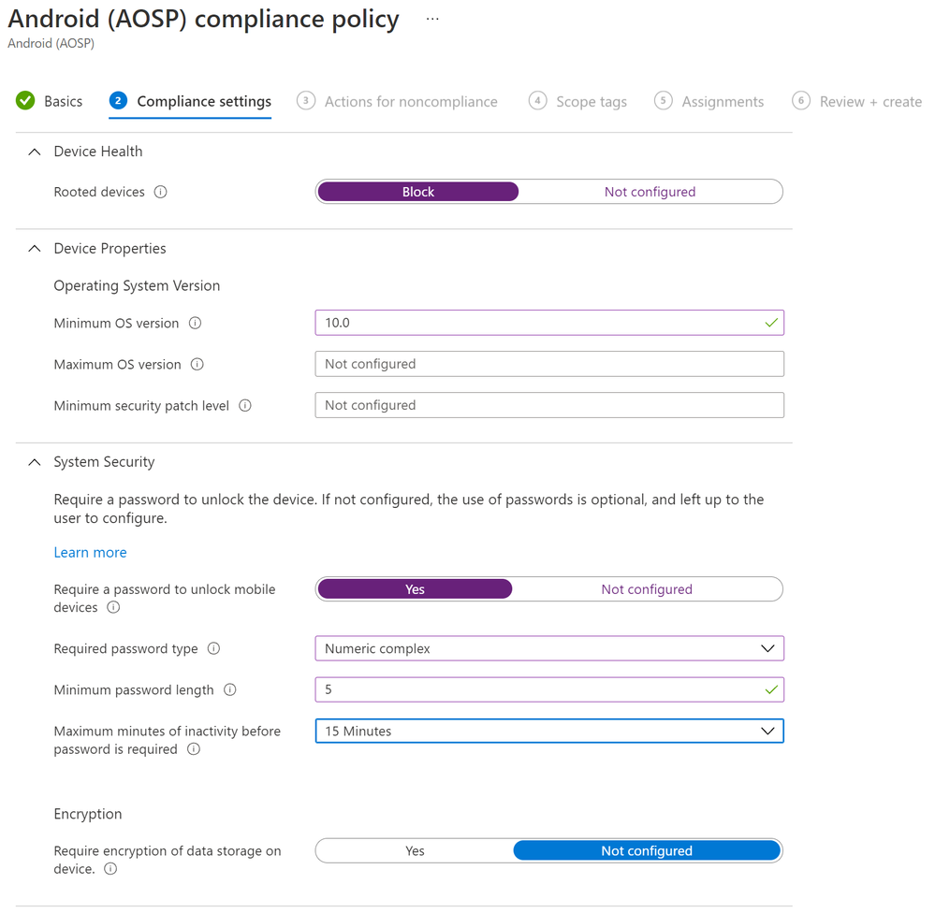Click the green checkmark icon next to Basics
This screenshot has width=935, height=913.
tap(25, 101)
